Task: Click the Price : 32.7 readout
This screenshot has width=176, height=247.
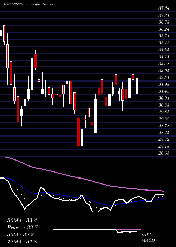Action: 22,228
